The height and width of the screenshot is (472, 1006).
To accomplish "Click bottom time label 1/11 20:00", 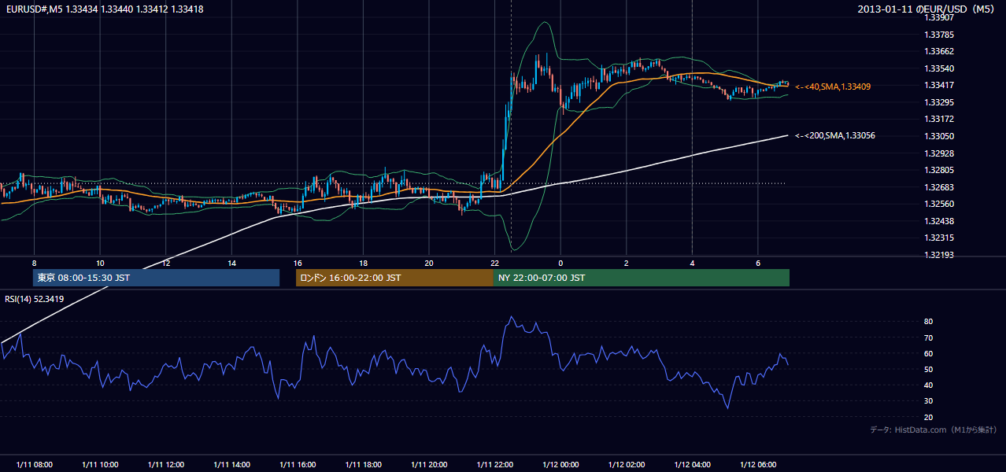I will 429,465.
